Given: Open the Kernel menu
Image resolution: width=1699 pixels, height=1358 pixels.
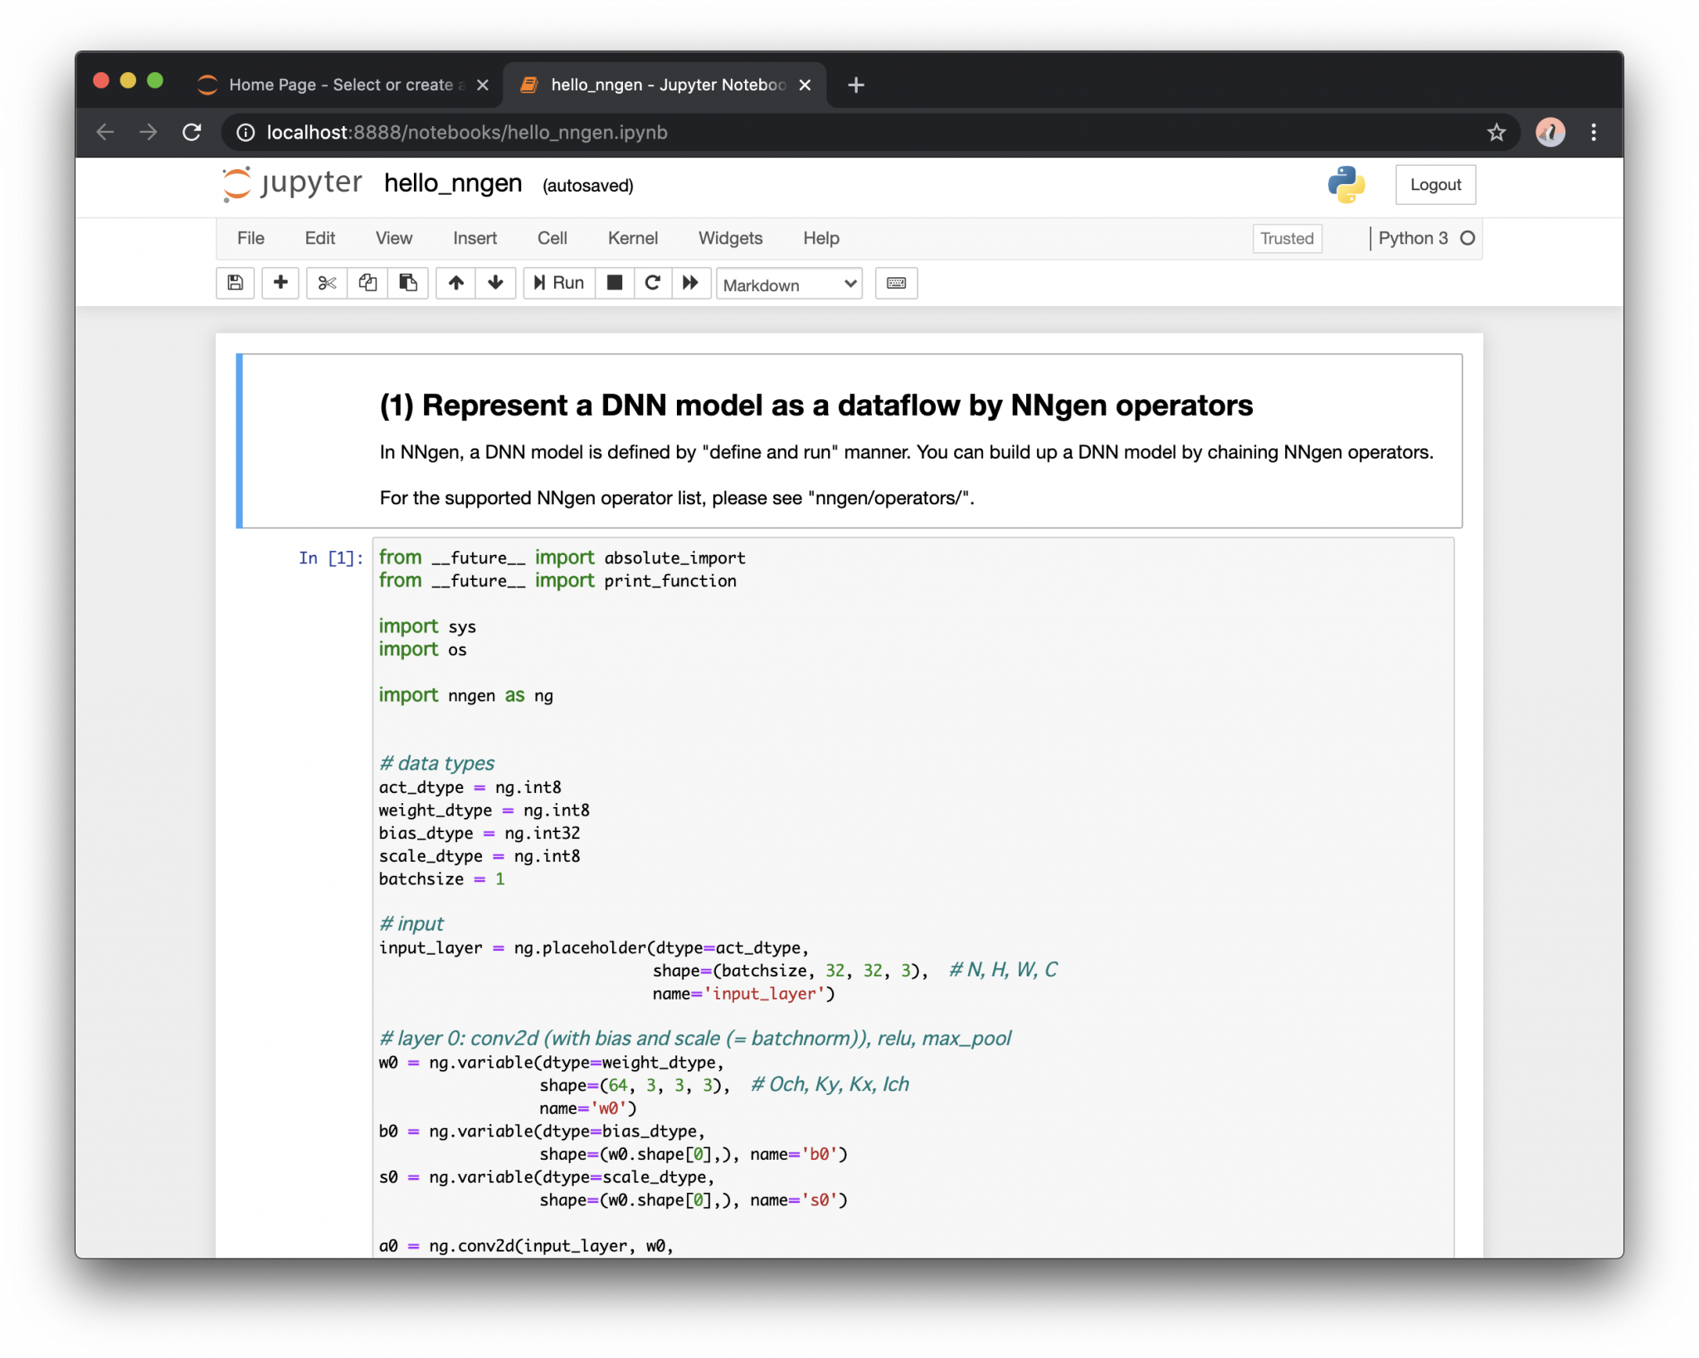Looking at the screenshot, I should [632, 238].
